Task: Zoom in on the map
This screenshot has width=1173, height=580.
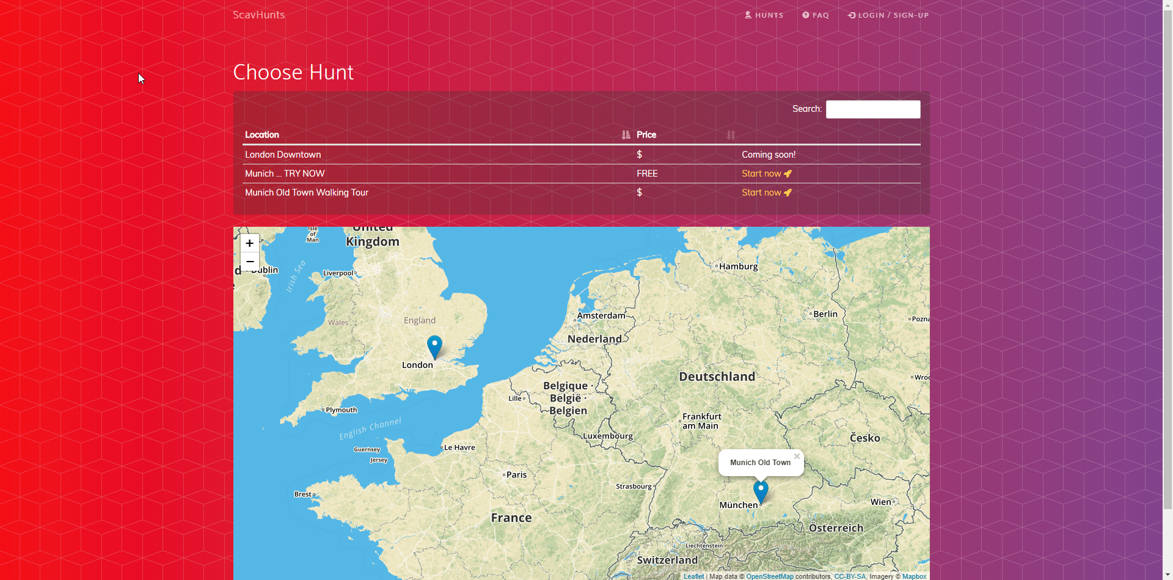Action: 249,243
